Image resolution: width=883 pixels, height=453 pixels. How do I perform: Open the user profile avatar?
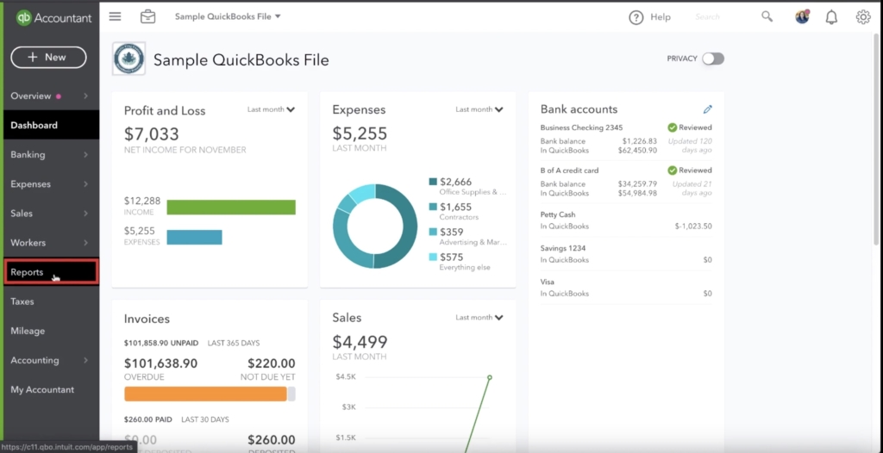[x=802, y=17]
